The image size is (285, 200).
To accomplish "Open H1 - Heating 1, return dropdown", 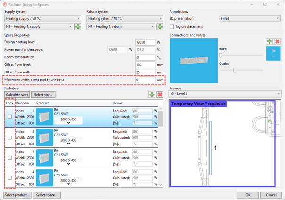I will click(122, 27).
